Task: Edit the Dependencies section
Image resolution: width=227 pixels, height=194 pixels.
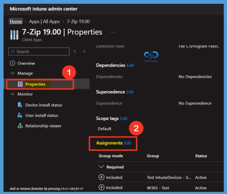Action: tap(130, 66)
